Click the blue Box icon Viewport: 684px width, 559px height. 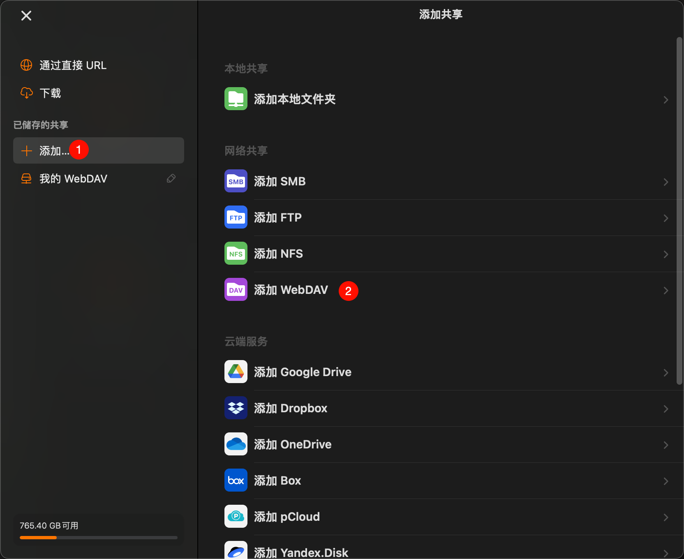point(236,480)
